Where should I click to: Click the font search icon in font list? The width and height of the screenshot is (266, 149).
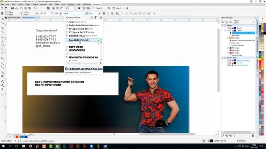click(x=91, y=17)
